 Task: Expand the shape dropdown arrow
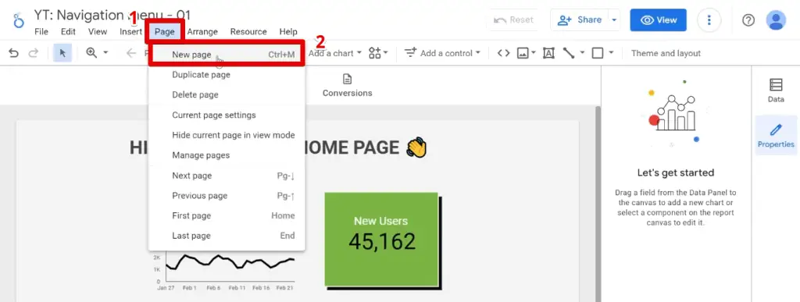click(611, 52)
